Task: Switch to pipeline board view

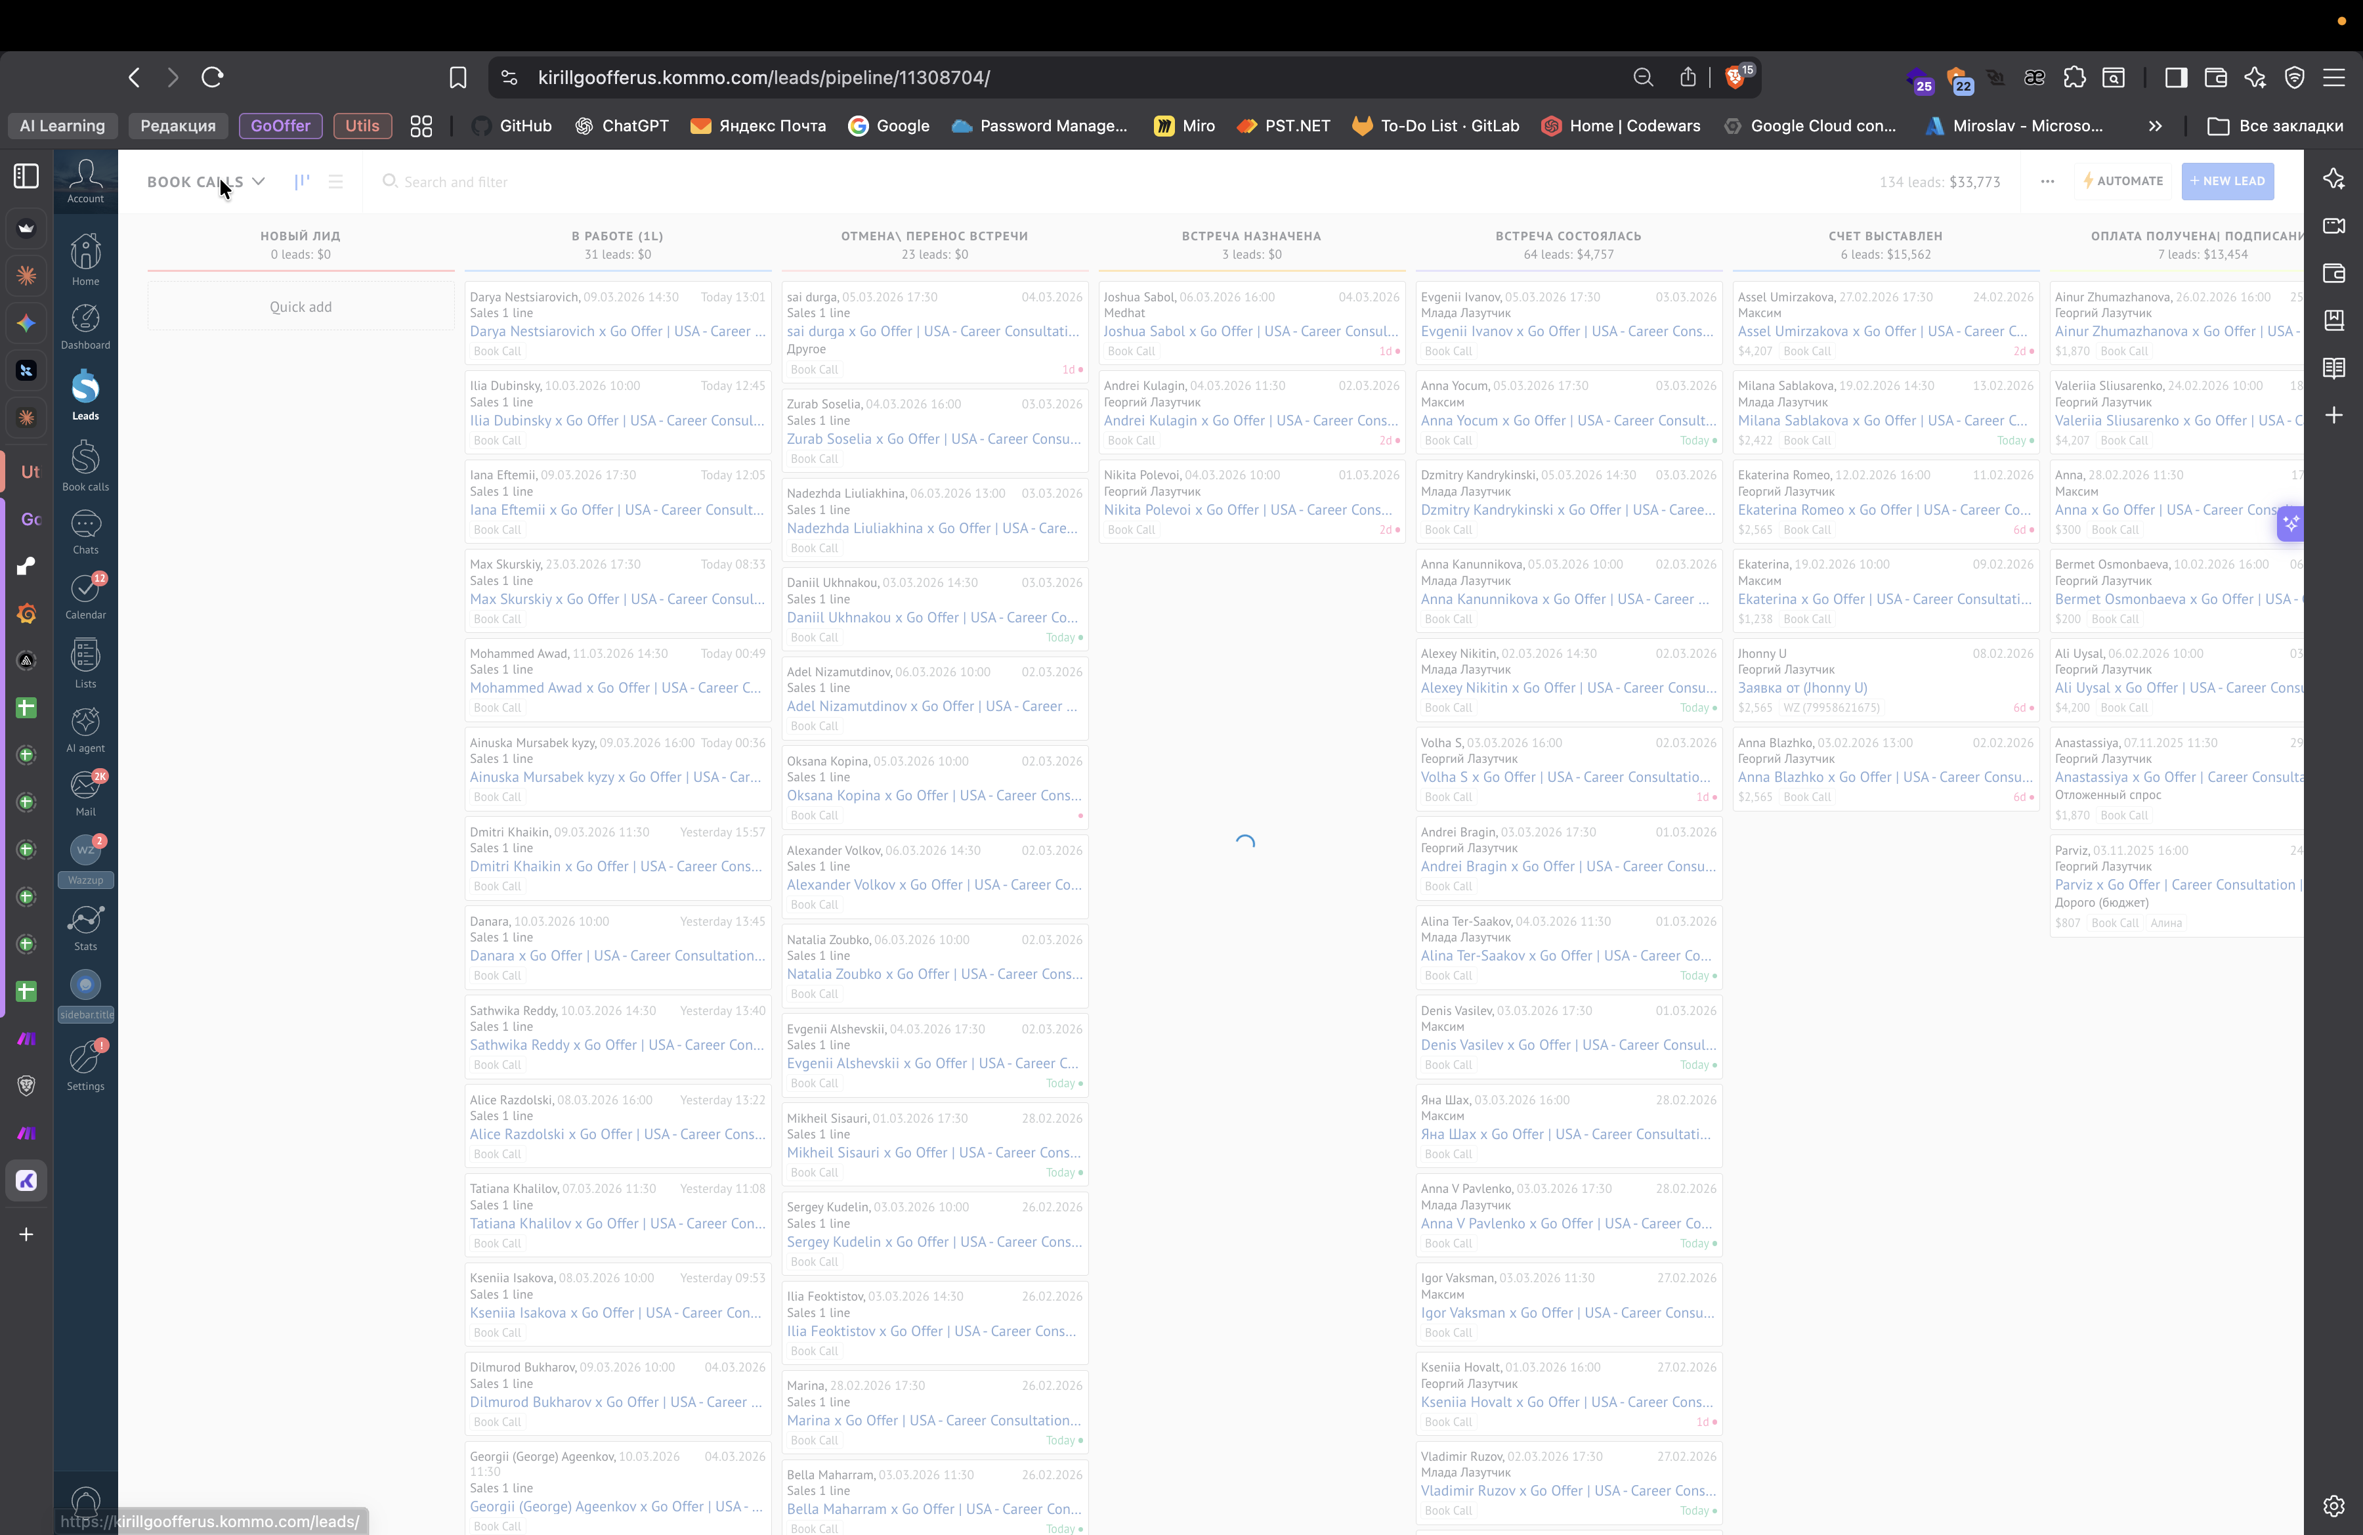Action: pos(302,182)
